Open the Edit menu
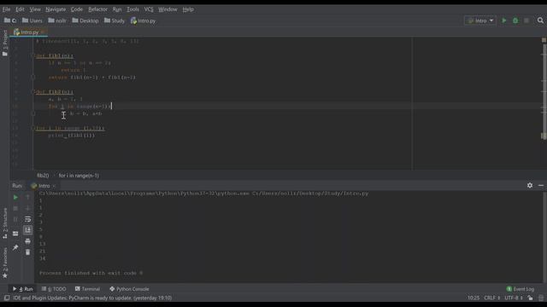 20,9
